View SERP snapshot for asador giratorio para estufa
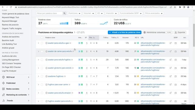This screenshot has height=110, width=195. click(x=175, y=68)
